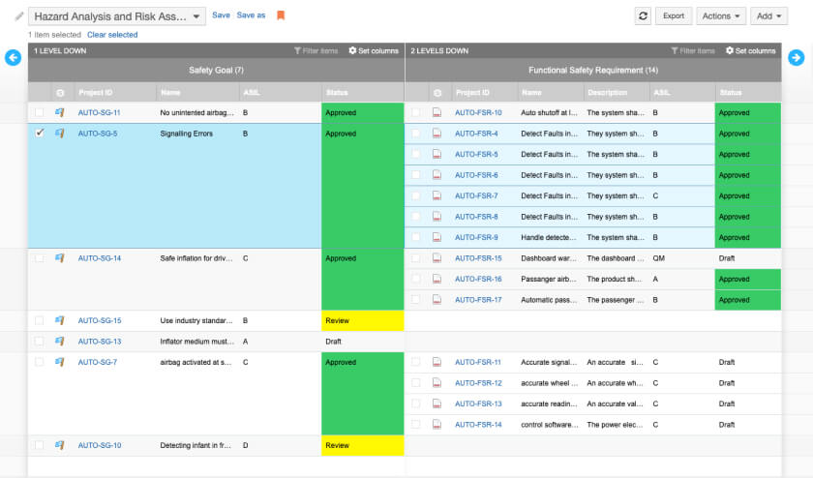
Task: Click yellow Review status cell for AUTO-SG-15
Action: click(362, 320)
